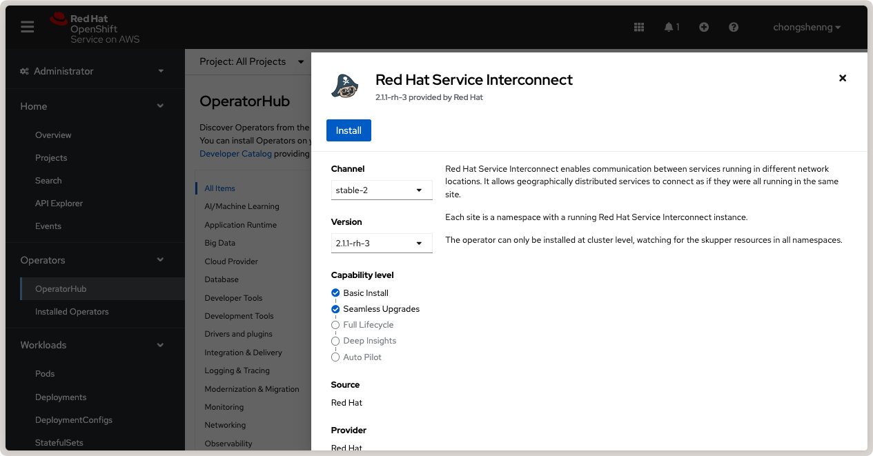Viewport: 873px width, 456px height.
Task: Open the chongshenng user menu
Action: tap(806, 27)
